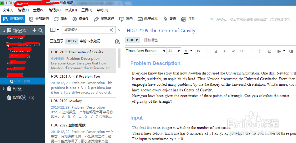Click the font color swatch button
This screenshot has width=296, height=143.
click(186, 51)
